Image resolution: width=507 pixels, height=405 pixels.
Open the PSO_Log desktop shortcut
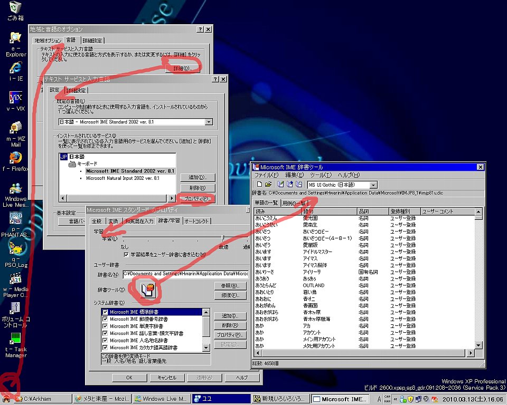15,255
